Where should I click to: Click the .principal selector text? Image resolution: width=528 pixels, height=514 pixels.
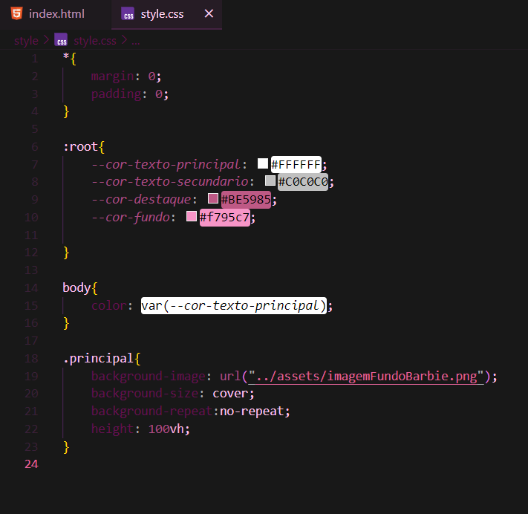(x=98, y=359)
